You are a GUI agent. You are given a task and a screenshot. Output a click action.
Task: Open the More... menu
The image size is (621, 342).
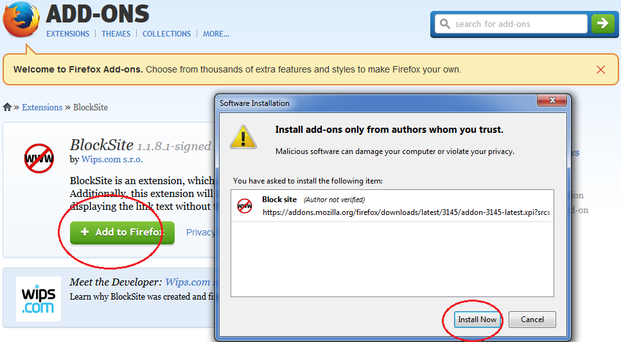[x=216, y=33]
